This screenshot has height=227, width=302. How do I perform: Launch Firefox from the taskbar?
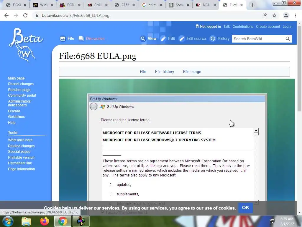(x=45, y=221)
